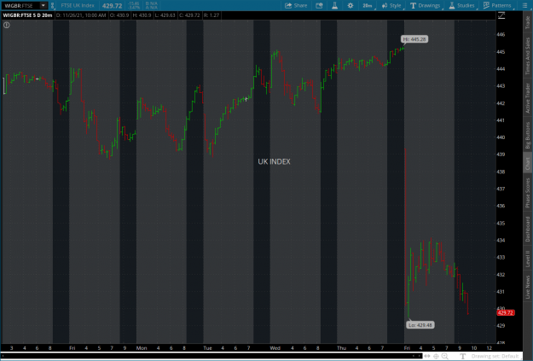Open the Patterns menu
This screenshot has width=533, height=361.
click(x=497, y=5)
